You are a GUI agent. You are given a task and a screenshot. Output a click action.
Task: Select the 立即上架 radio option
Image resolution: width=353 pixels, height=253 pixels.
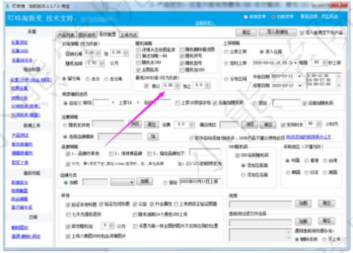coord(226,52)
